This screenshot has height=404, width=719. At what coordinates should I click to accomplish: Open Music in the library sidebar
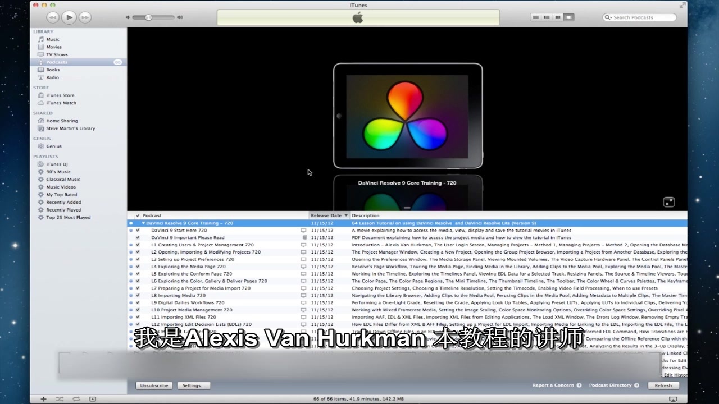pos(53,39)
